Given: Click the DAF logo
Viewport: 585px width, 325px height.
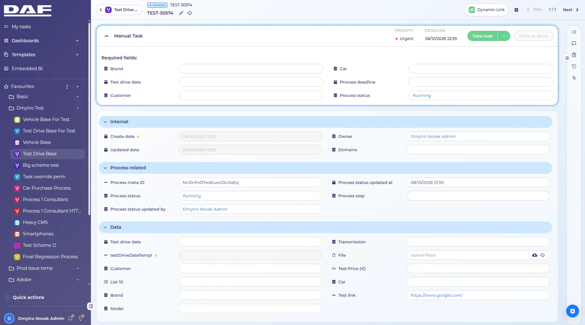Looking at the screenshot, I should pyautogui.click(x=28, y=10).
